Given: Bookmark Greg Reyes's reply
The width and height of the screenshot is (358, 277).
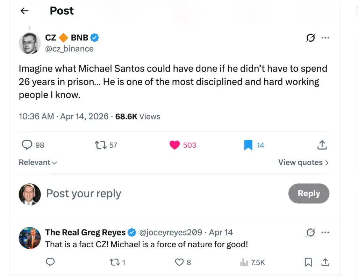Looking at the screenshot, I should (x=308, y=262).
